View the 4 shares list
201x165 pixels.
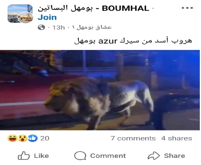click(x=177, y=138)
